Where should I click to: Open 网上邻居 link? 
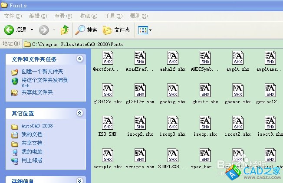click(32, 160)
